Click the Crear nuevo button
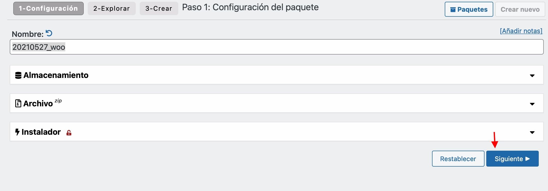This screenshot has height=191, width=548. tap(520, 9)
